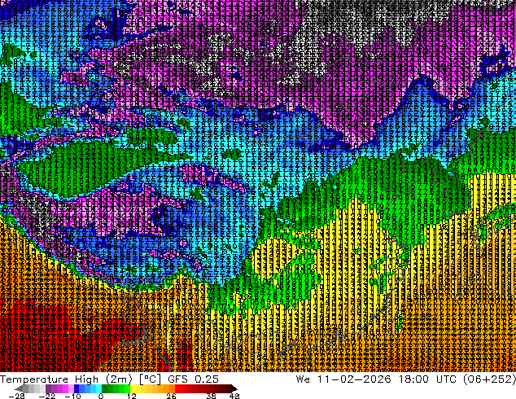Click the 'Temperature High (2m) [°C]' title text
This screenshot has height=399, width=516.
coord(81,379)
